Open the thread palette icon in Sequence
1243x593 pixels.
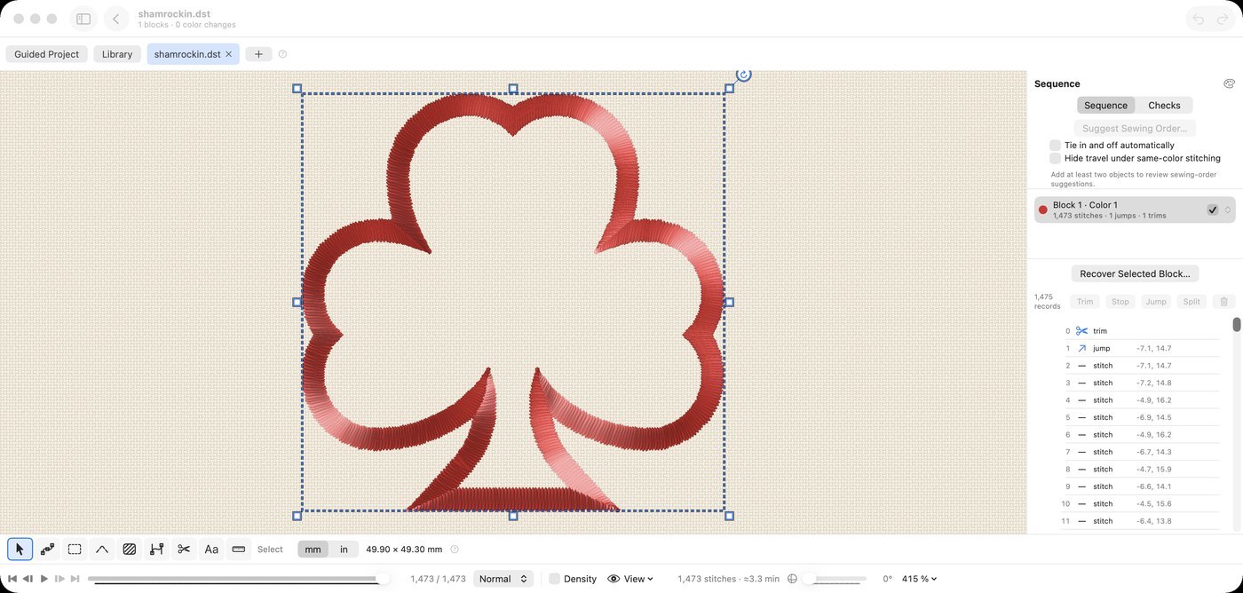tap(1229, 83)
